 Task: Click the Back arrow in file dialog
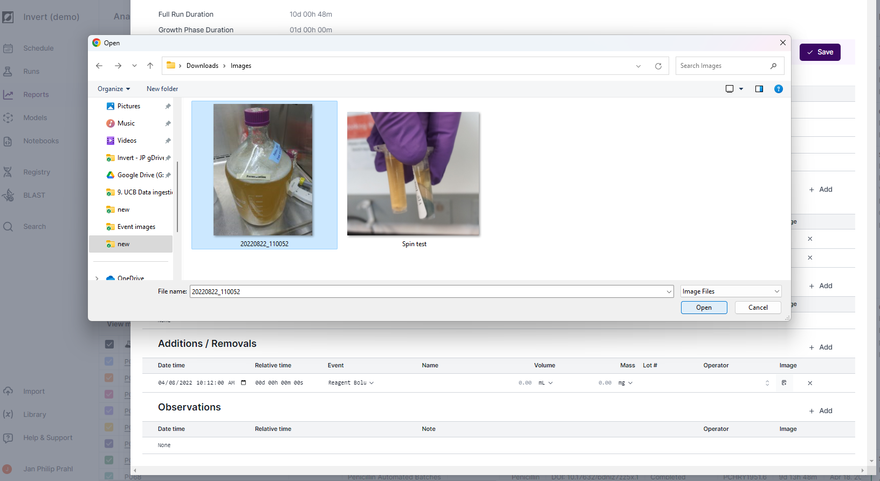(99, 66)
